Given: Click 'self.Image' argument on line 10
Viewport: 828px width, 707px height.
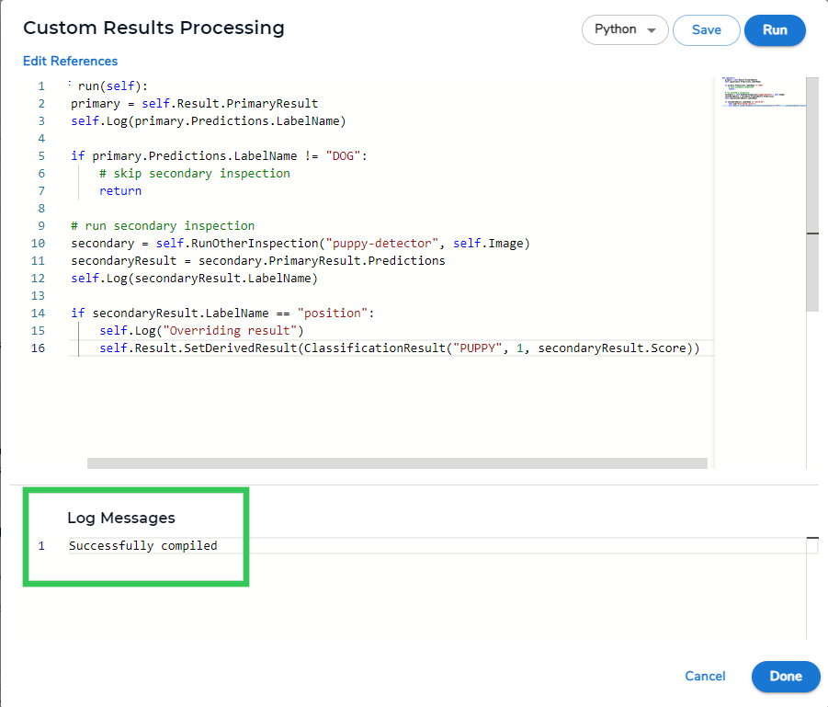Looking at the screenshot, I should 488,243.
